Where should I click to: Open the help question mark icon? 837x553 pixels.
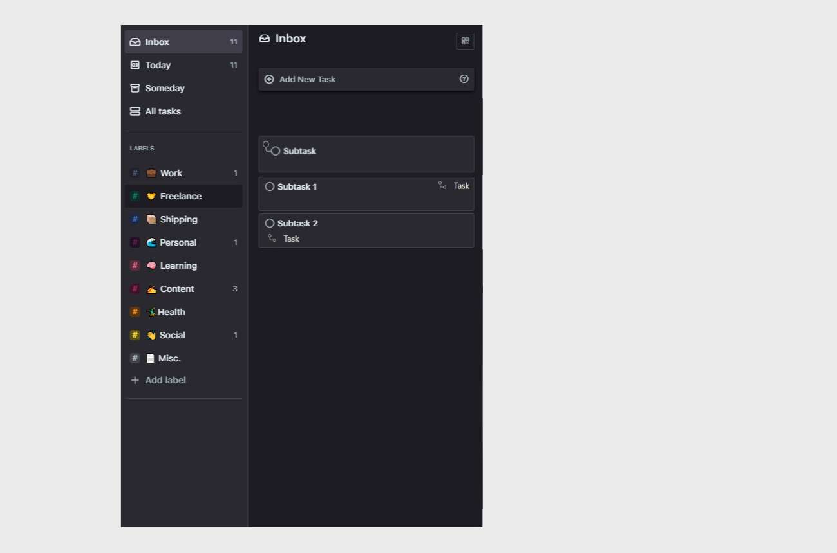(464, 79)
